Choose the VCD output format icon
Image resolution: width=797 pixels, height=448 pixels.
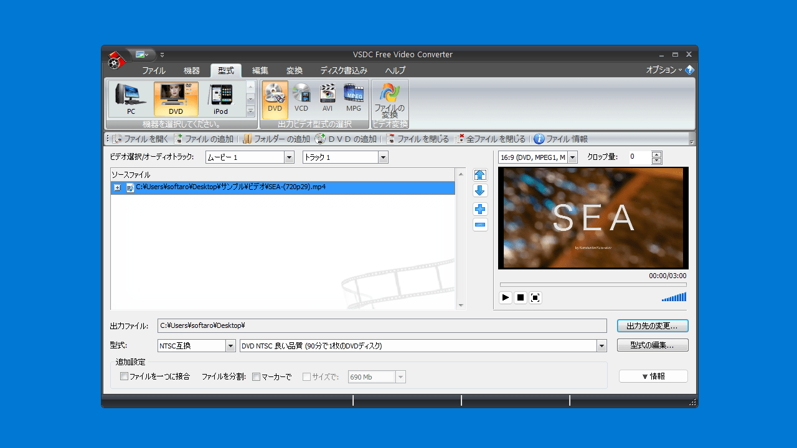point(301,99)
